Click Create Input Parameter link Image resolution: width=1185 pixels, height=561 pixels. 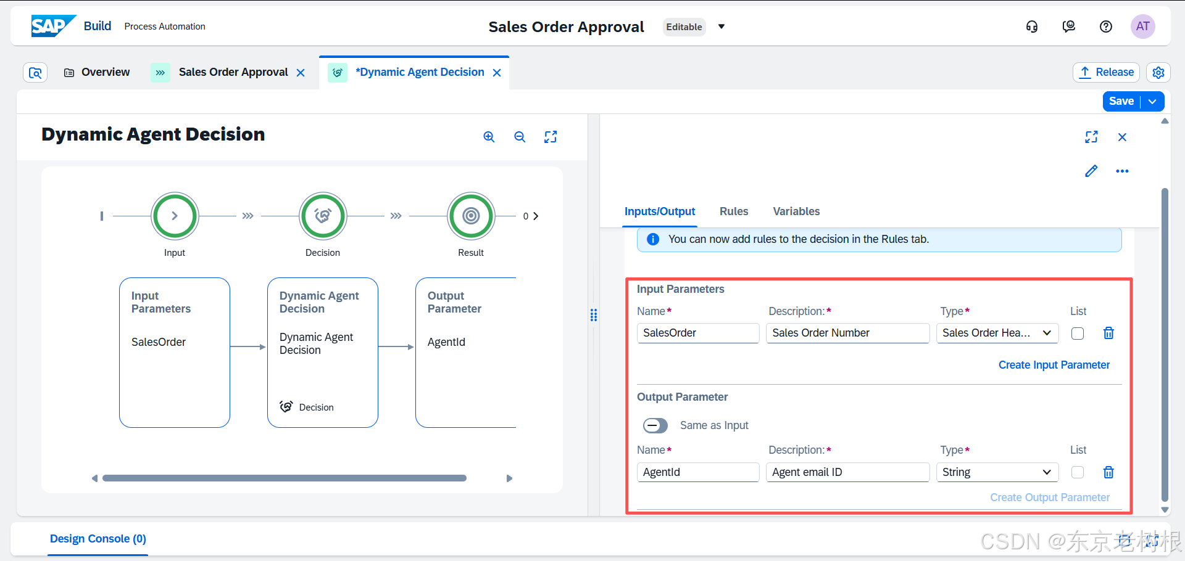pyautogui.click(x=1054, y=365)
